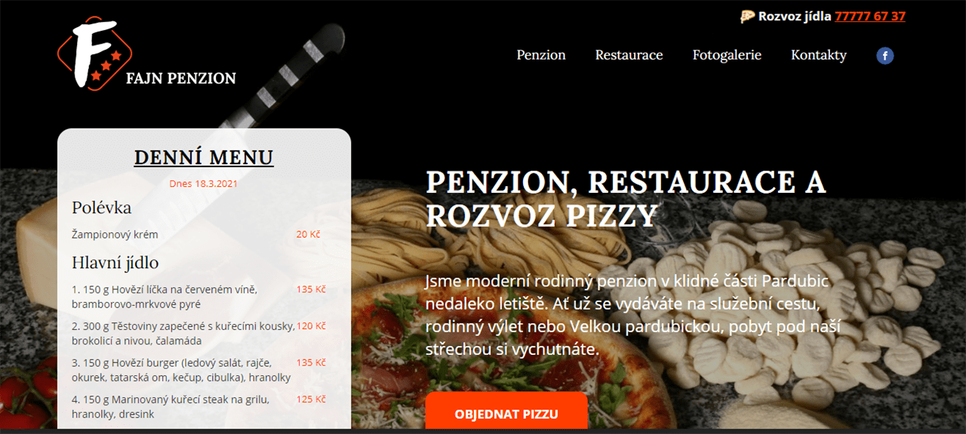The image size is (966, 434).
Task: Go to the Restaurace page
Action: (629, 55)
